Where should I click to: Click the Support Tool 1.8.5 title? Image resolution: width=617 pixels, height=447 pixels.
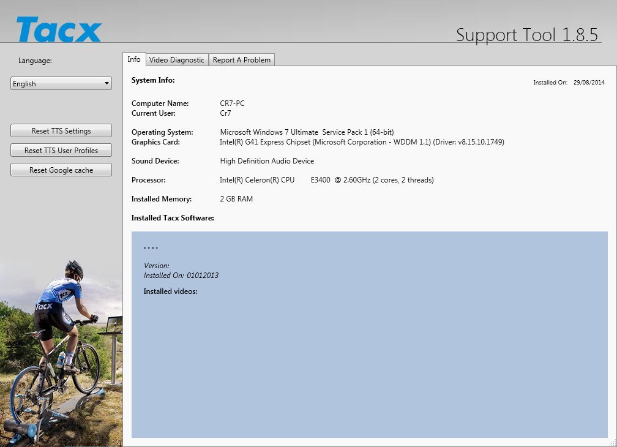(x=527, y=35)
